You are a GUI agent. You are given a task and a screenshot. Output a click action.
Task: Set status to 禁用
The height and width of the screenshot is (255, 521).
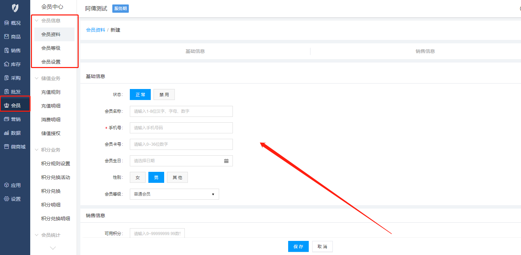pyautogui.click(x=164, y=95)
